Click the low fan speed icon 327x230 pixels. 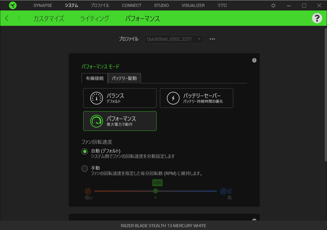click(x=88, y=191)
